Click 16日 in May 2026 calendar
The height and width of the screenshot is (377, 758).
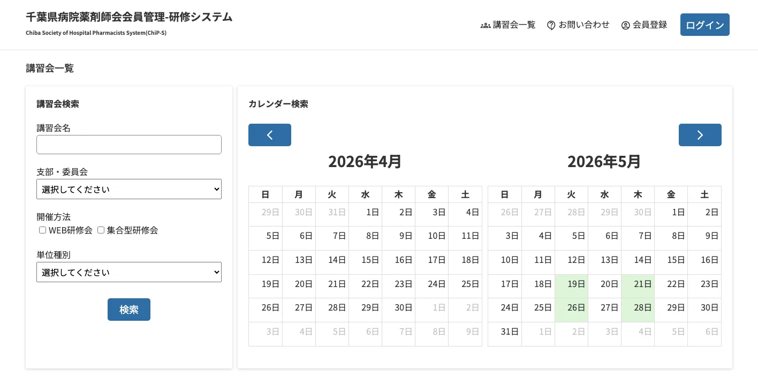[x=704, y=262]
